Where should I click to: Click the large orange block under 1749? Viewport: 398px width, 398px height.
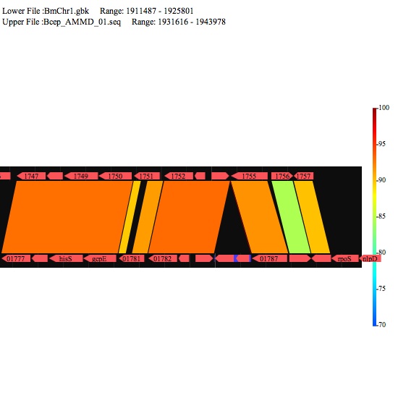coord(67,217)
